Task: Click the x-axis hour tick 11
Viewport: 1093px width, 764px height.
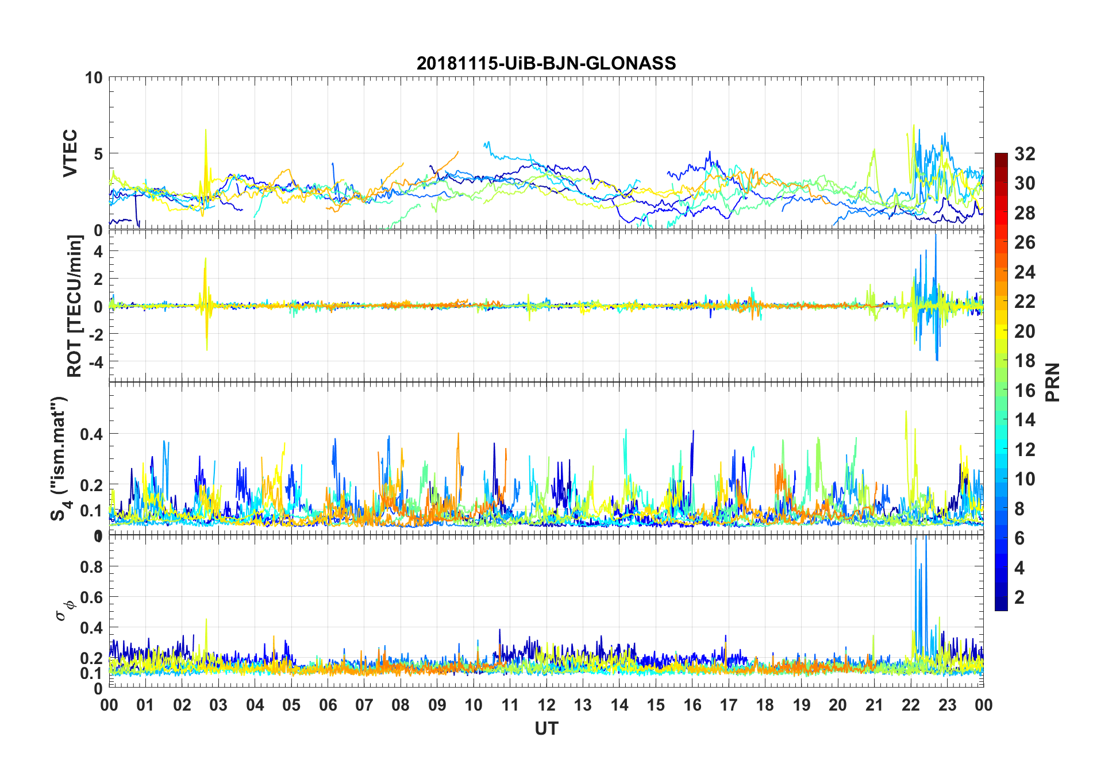Action: click(510, 705)
